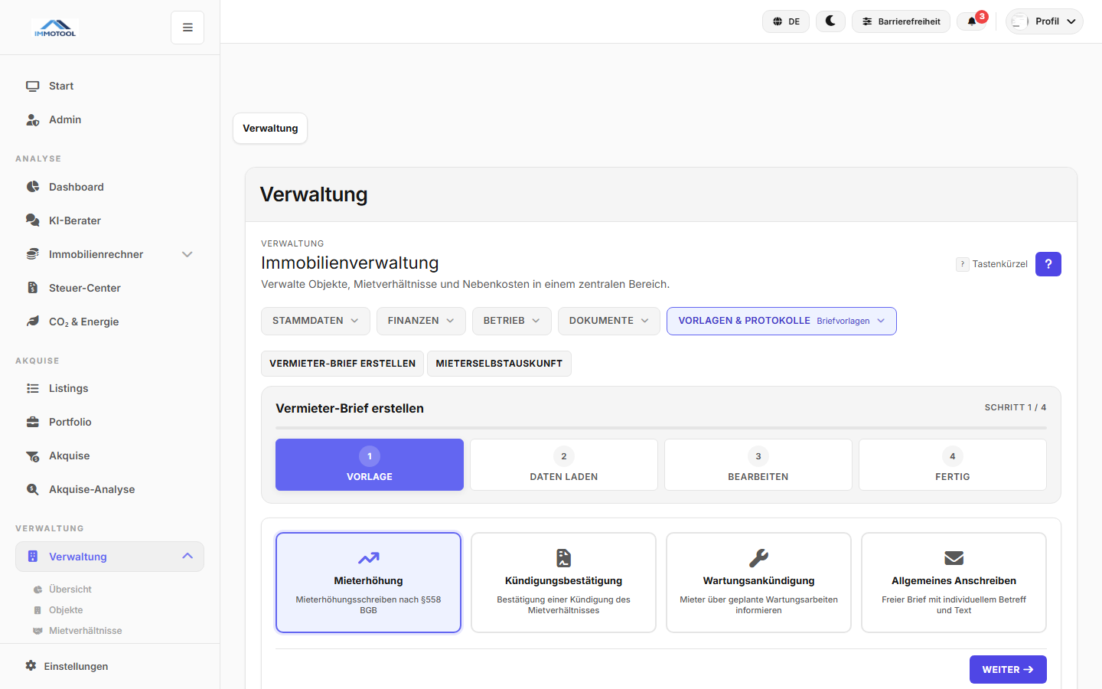The height and width of the screenshot is (689, 1102).
Task: Click the ImmoTool logo
Action: (55, 28)
